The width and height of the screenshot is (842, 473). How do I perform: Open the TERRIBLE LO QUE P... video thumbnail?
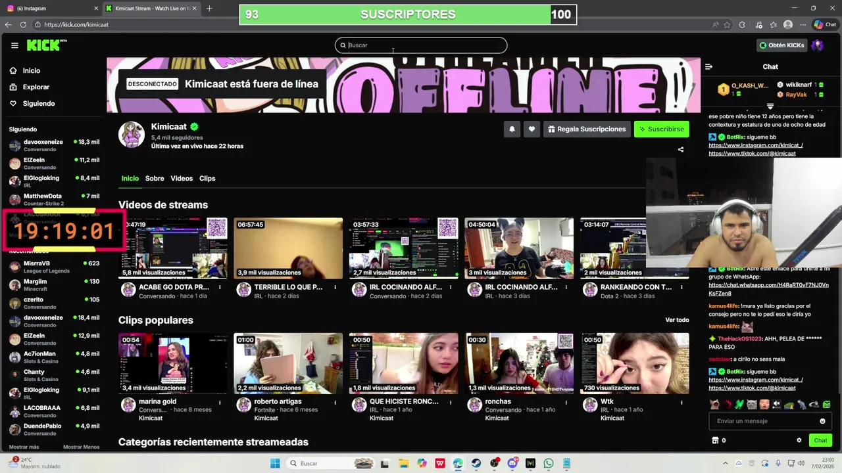tap(288, 248)
